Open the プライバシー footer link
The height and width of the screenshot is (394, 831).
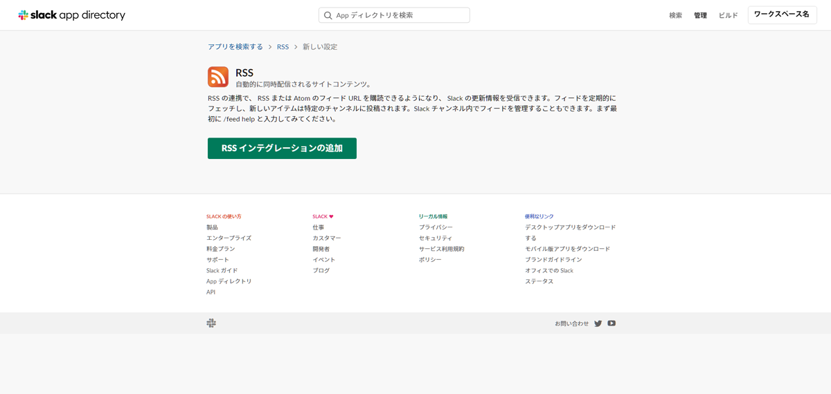click(x=436, y=227)
